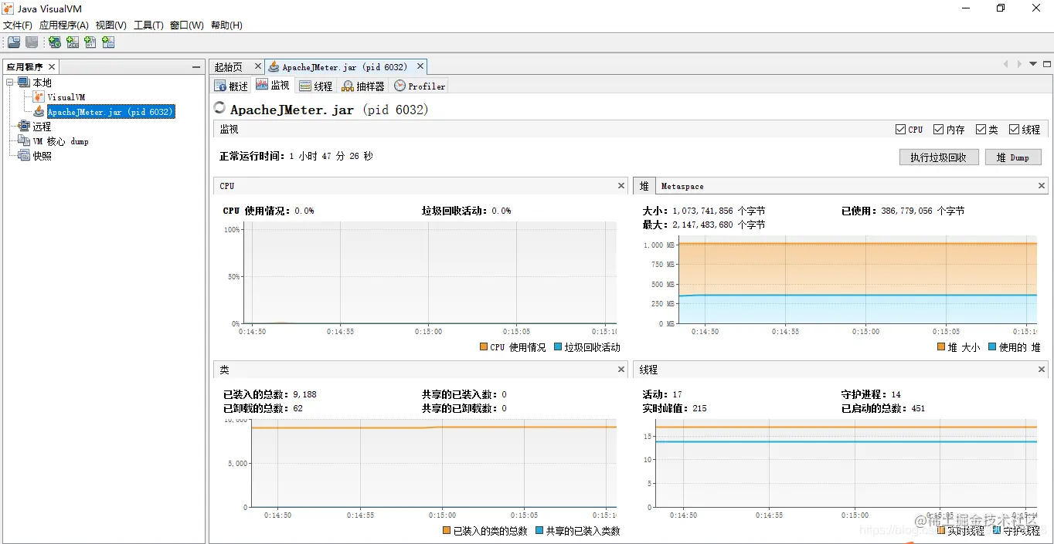Click the Java cup icon of ApacheJMeter.jar node

39,112
